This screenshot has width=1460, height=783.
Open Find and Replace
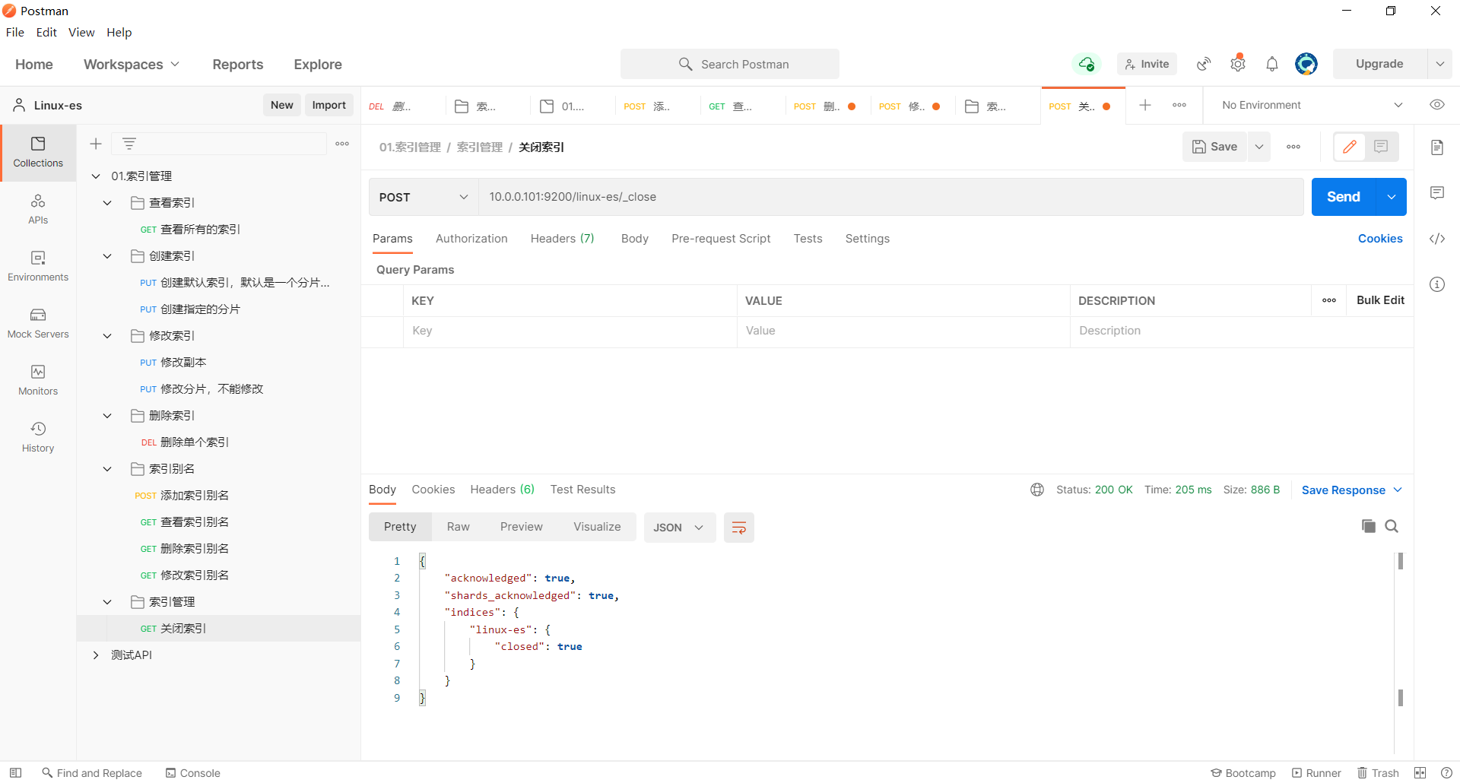coord(92,772)
